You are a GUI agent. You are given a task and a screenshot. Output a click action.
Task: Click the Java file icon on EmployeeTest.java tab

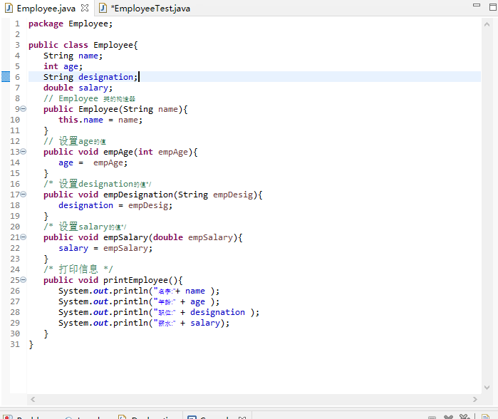[x=103, y=8]
